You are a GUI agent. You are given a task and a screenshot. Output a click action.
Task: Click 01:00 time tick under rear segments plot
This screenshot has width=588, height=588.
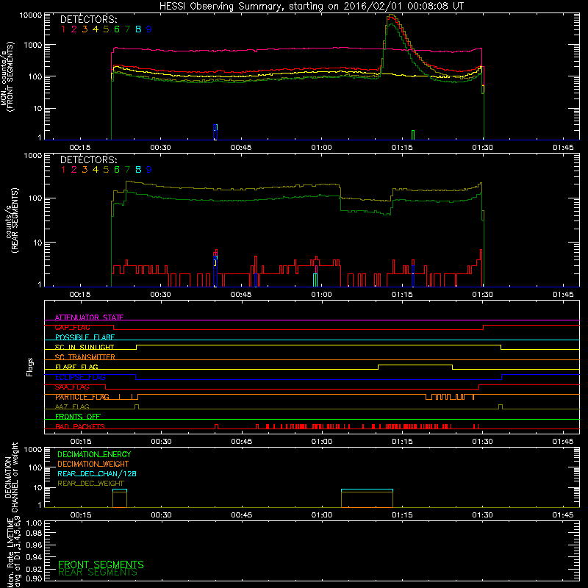pos(321,295)
